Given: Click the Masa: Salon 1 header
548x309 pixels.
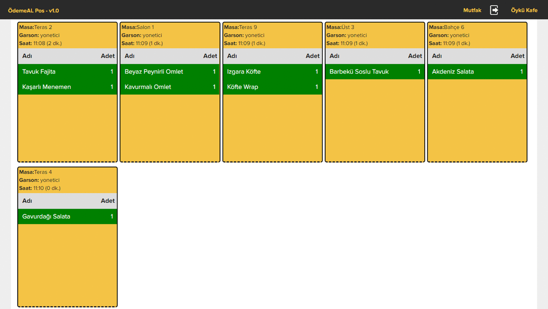Looking at the screenshot, I should (x=138, y=27).
